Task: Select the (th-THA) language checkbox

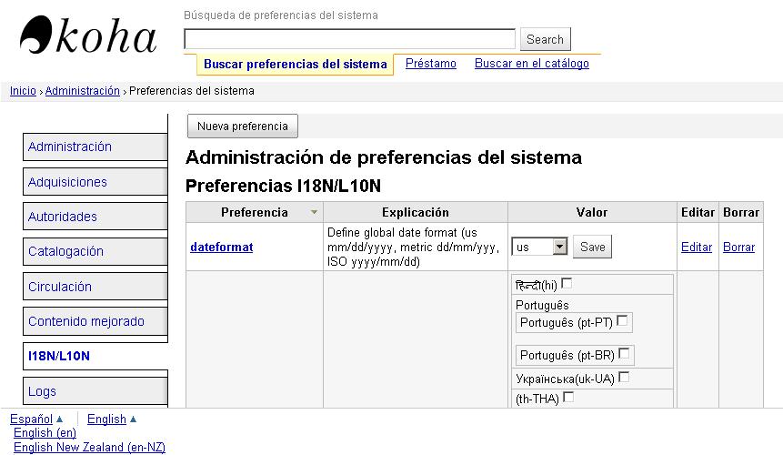Action: point(568,397)
